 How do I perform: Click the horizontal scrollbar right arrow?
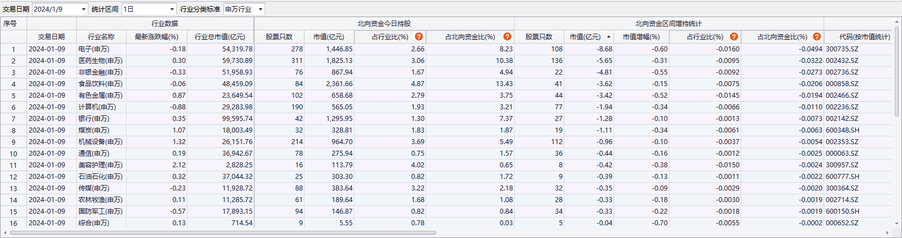[x=888, y=232]
